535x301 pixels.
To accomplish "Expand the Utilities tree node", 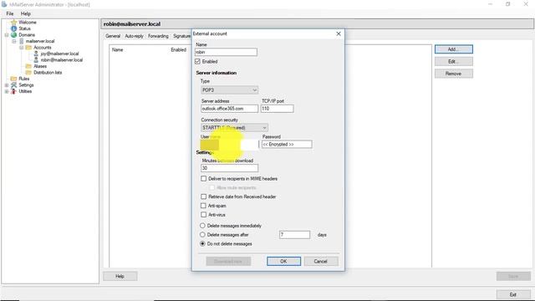I will (x=7, y=91).
